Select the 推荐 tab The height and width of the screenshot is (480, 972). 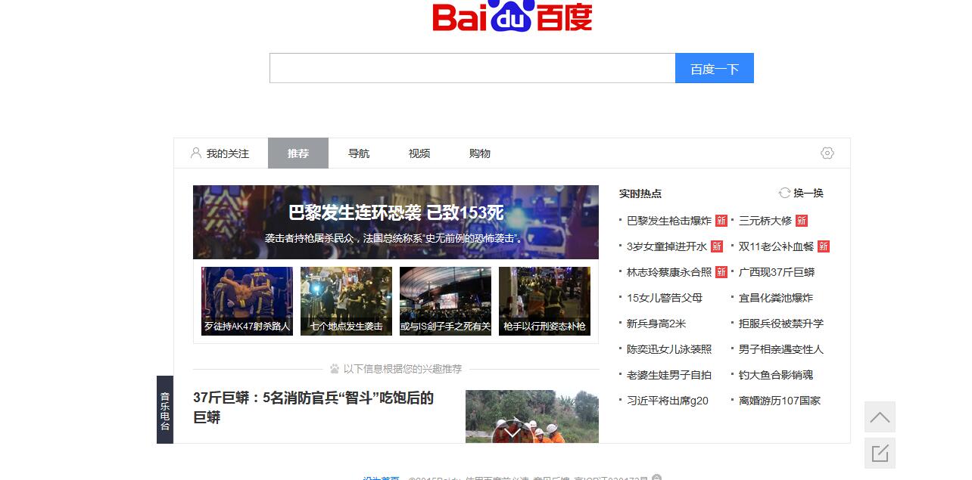[298, 153]
